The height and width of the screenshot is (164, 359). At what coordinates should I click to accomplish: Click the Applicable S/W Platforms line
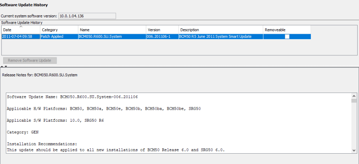(55, 120)
